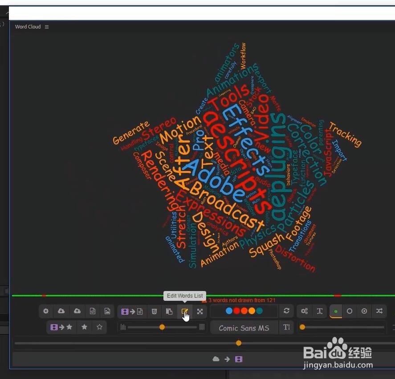Image resolution: width=395 pixels, height=379 pixels.
Task: Click the code file export icon
Action: click(93, 311)
